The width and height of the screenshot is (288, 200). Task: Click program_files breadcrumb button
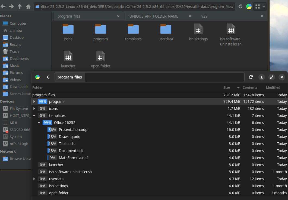[x=69, y=77]
